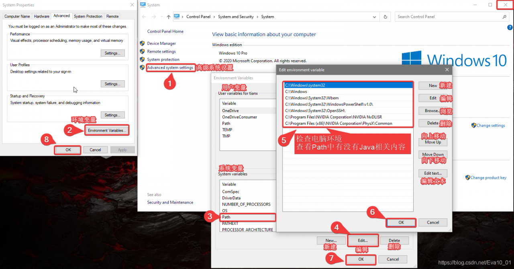Expand Control Panel breadcrumb chevron
Image resolution: width=514 pixels, height=269 pixels.
(x=215, y=17)
